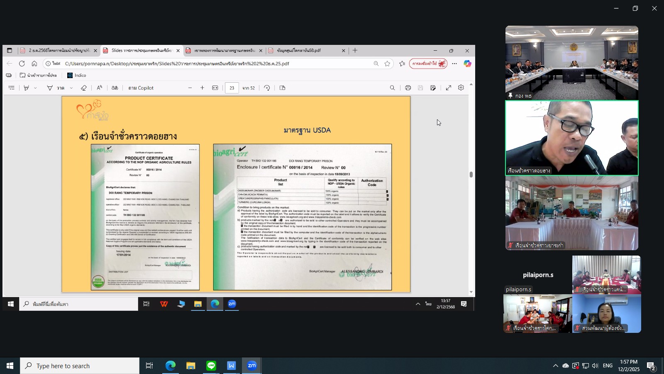664x374 pixels.
Task: Expand the highlight tool dropdown arrow
Action: click(x=35, y=88)
